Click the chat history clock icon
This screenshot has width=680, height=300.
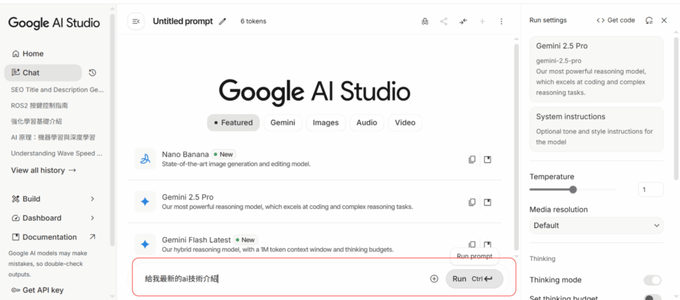tap(92, 73)
